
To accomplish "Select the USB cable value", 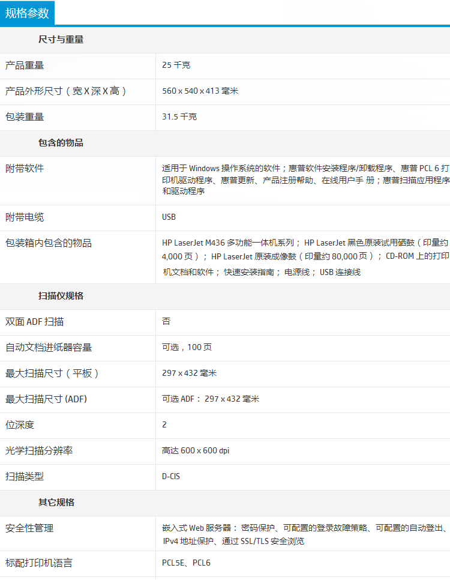I will [x=169, y=217].
